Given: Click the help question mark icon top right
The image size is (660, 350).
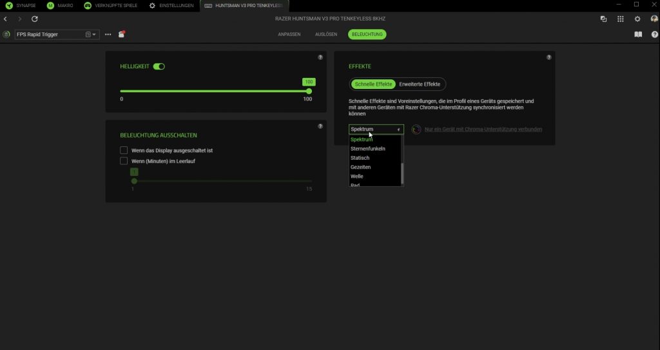Looking at the screenshot, I should (x=655, y=35).
